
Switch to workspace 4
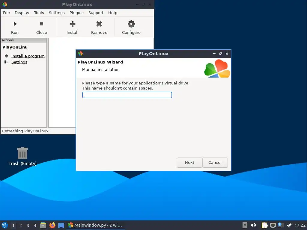coord(35,226)
